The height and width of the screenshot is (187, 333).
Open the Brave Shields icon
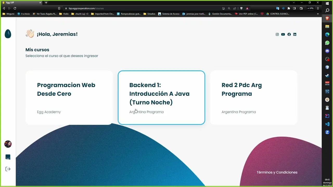click(241, 8)
